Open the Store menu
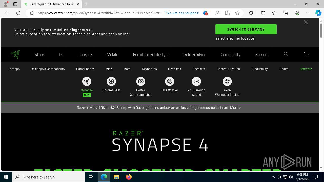Screen dimensions: 324x182 (x=39, y=54)
